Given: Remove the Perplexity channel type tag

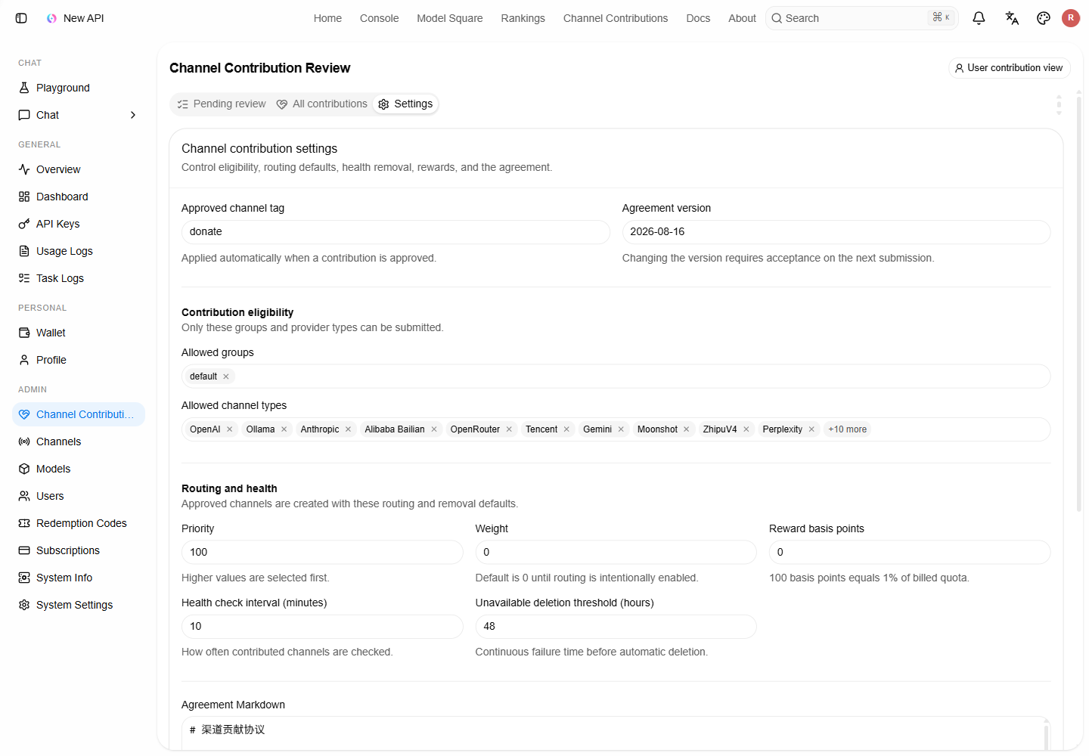Looking at the screenshot, I should (x=811, y=429).
